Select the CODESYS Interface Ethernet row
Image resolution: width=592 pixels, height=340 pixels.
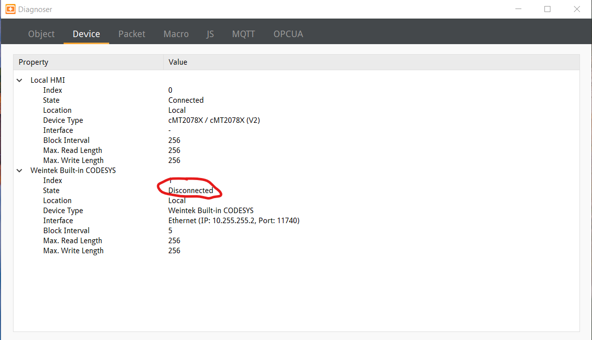click(233, 221)
